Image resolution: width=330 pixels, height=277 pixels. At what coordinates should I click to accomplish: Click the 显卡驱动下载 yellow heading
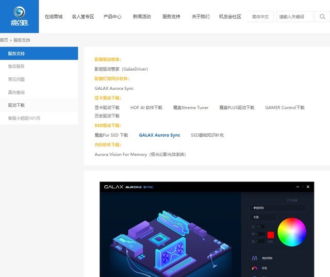point(108,98)
